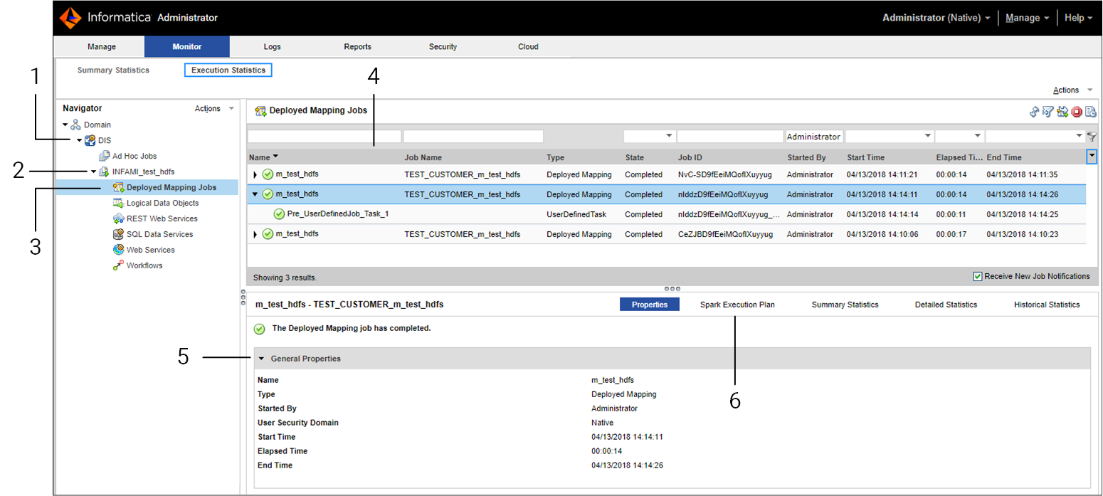The image size is (1103, 496).
Task: Click the red stop job icon
Action: (1077, 112)
